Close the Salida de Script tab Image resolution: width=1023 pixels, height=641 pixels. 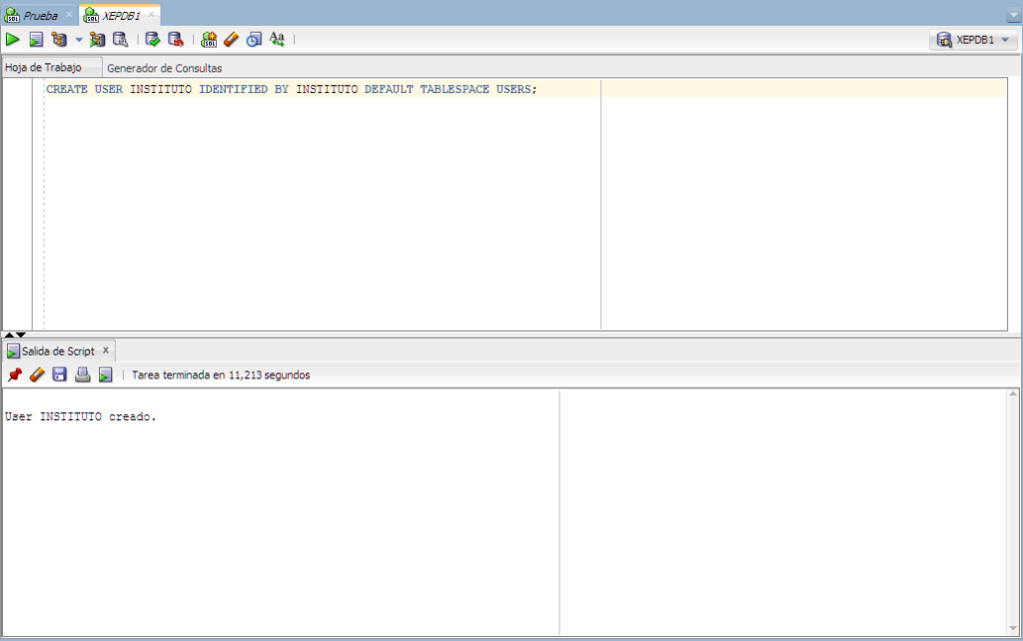click(106, 350)
